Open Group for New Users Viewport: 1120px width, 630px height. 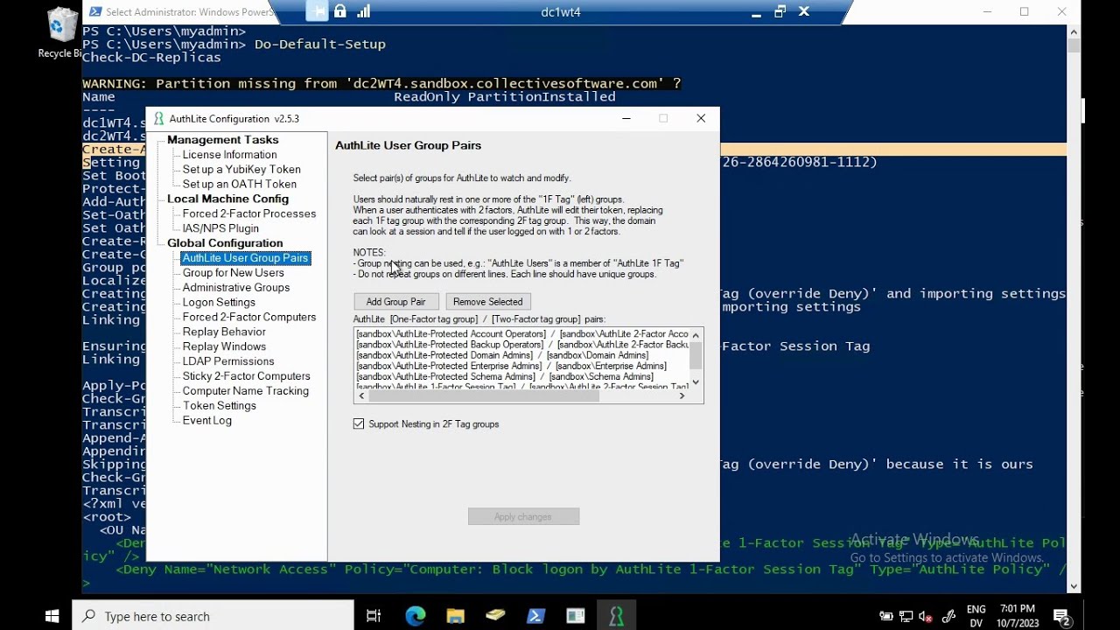[233, 273]
